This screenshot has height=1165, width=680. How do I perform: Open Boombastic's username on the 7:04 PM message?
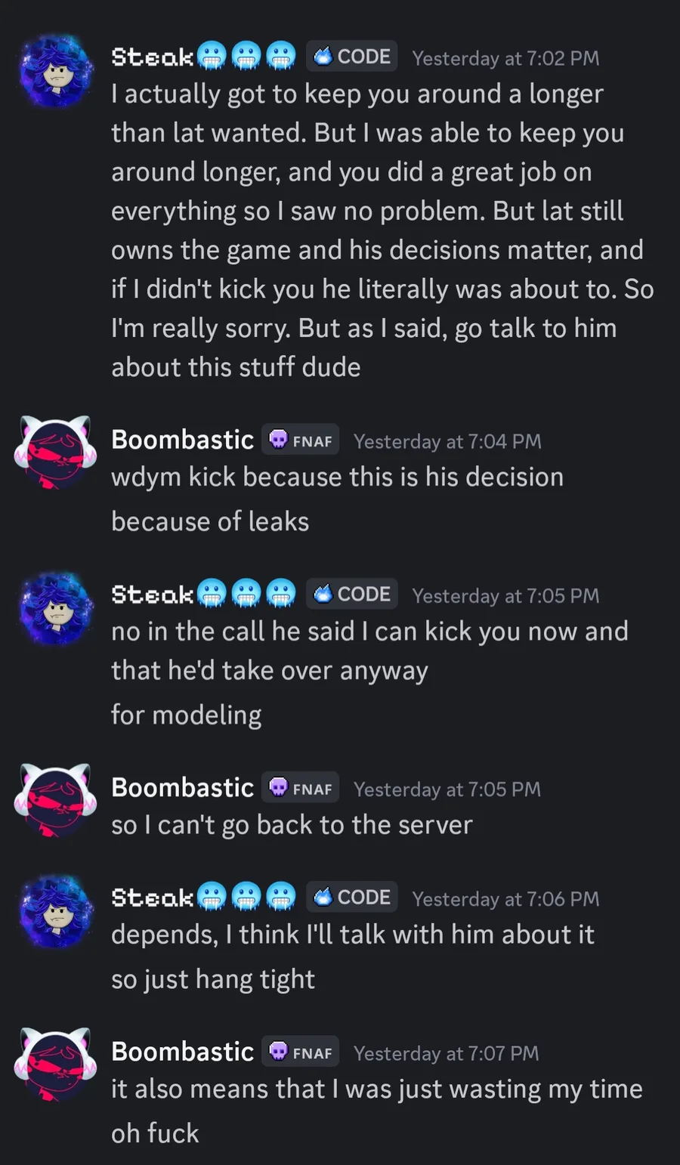[182, 440]
